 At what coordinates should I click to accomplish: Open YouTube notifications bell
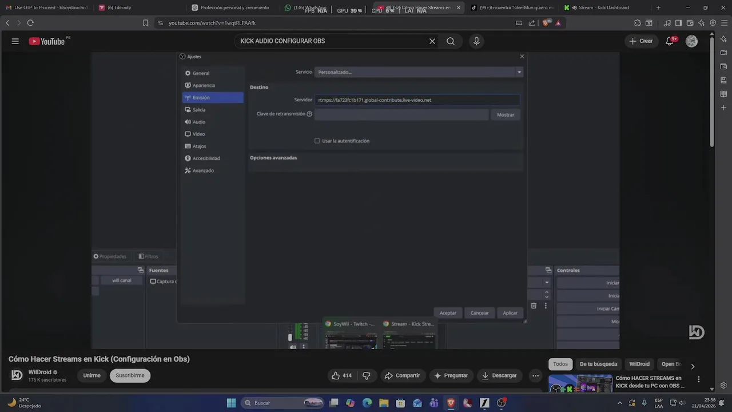(x=670, y=41)
